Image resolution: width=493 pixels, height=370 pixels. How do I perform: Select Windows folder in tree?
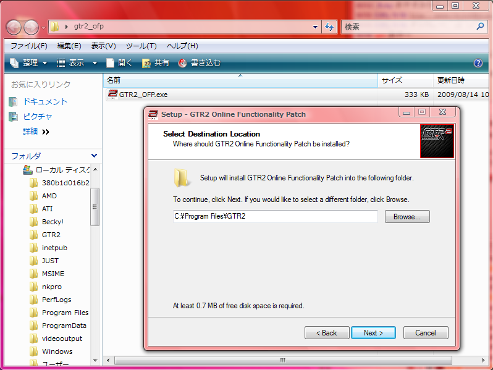[57, 351]
